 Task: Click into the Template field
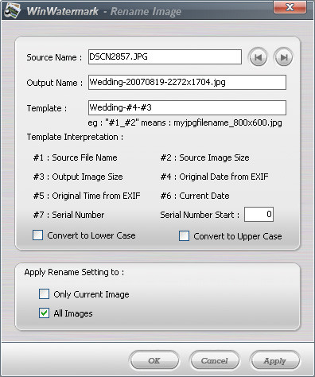tap(187, 107)
